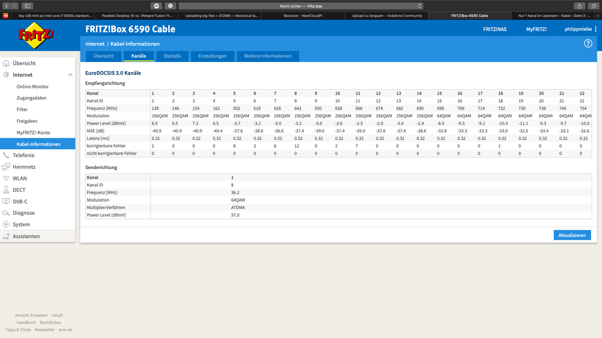Open the avm.de footer link
Screen dimensions: 602x338
[65, 330]
